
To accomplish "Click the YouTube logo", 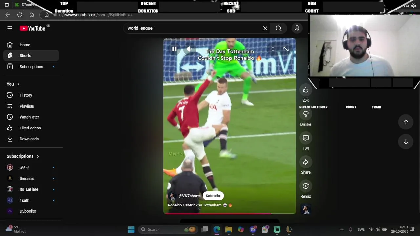I will (32, 29).
